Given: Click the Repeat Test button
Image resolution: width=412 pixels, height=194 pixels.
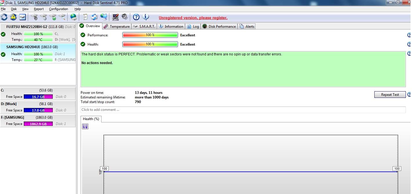Looking at the screenshot, I should 390,95.
